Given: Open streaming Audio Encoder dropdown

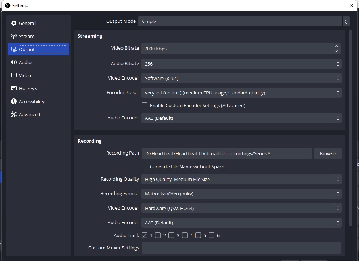Looking at the screenshot, I should 241,118.
